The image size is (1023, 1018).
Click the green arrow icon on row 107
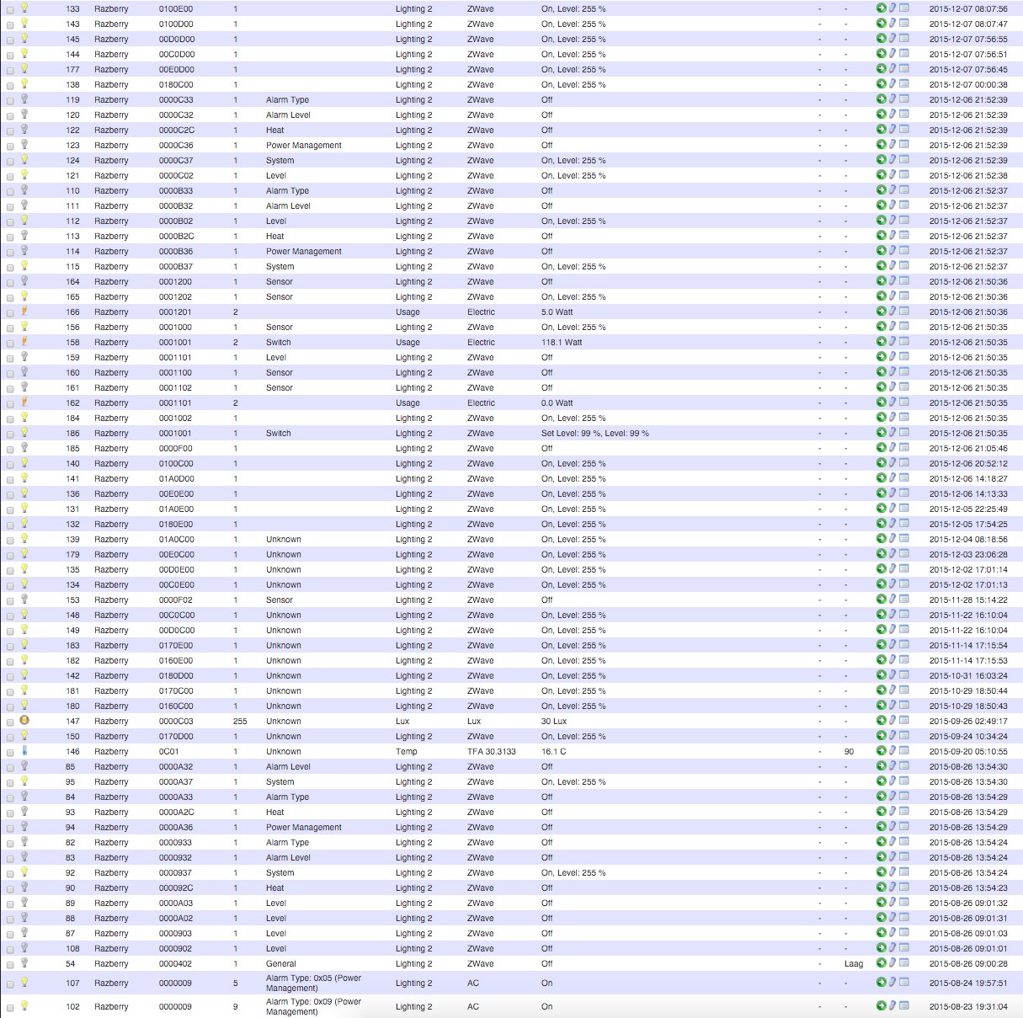click(881, 983)
